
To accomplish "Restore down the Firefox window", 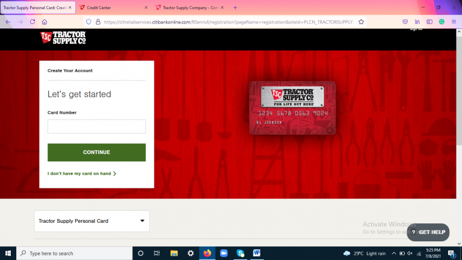I will [439, 8].
